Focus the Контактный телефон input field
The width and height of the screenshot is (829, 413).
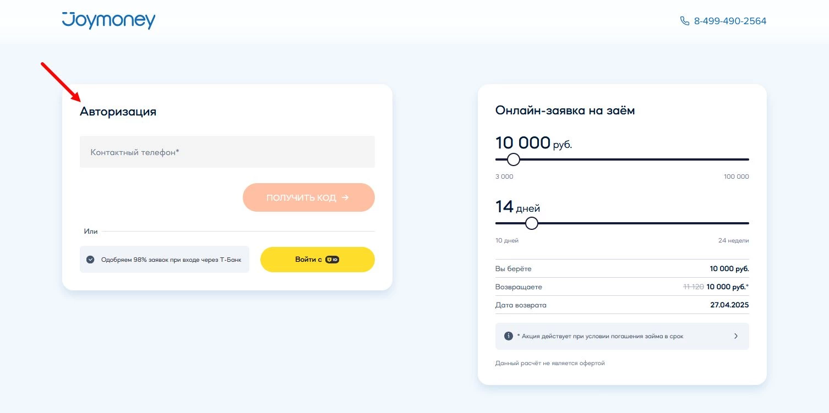(227, 152)
